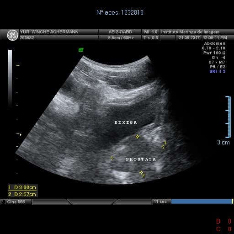Viewport: 234px width, 234px height.
Task: Select caliper 2 cross near label 2
Action: click(141, 173)
